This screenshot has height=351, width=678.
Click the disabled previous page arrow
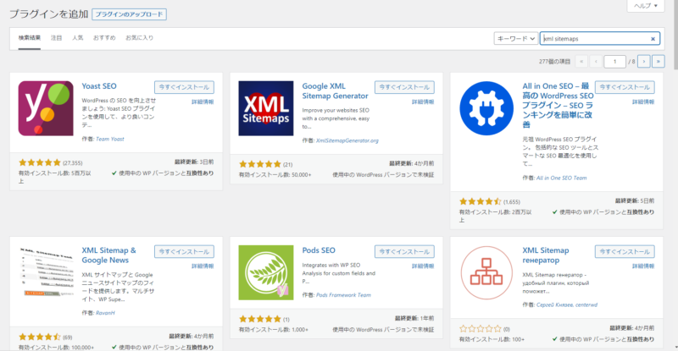point(596,61)
